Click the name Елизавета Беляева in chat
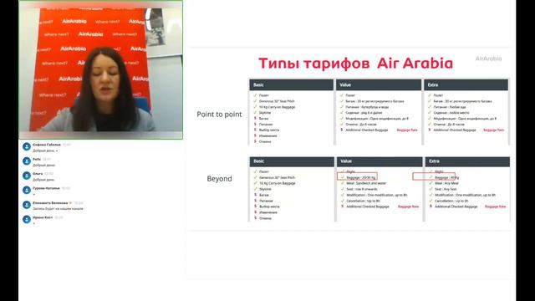The image size is (535, 301). pyautogui.click(x=50, y=202)
